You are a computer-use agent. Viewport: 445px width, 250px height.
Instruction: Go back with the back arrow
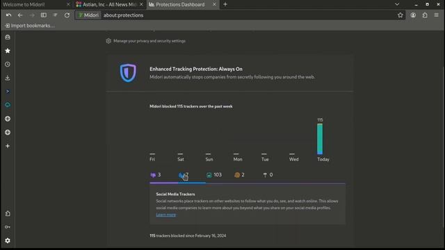tap(20, 15)
